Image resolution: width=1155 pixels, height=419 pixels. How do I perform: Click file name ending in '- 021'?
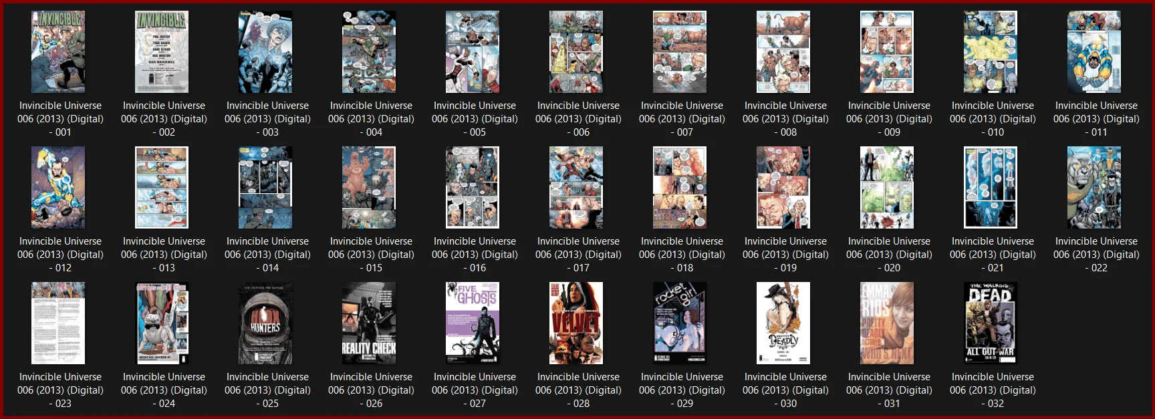click(993, 255)
